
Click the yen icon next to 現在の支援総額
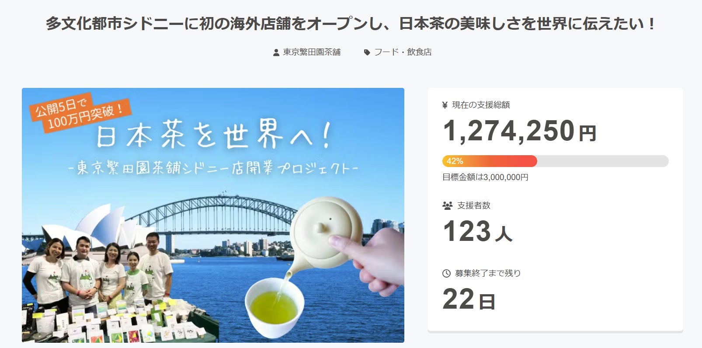point(445,105)
